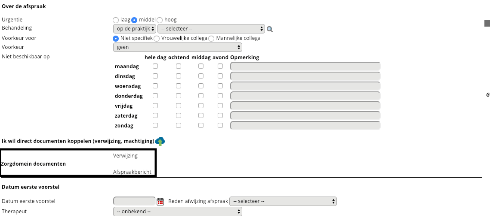The width and height of the screenshot is (490, 221).
Task: Click the 'Verwijzing' Zorgdomein document
Action: (x=125, y=156)
